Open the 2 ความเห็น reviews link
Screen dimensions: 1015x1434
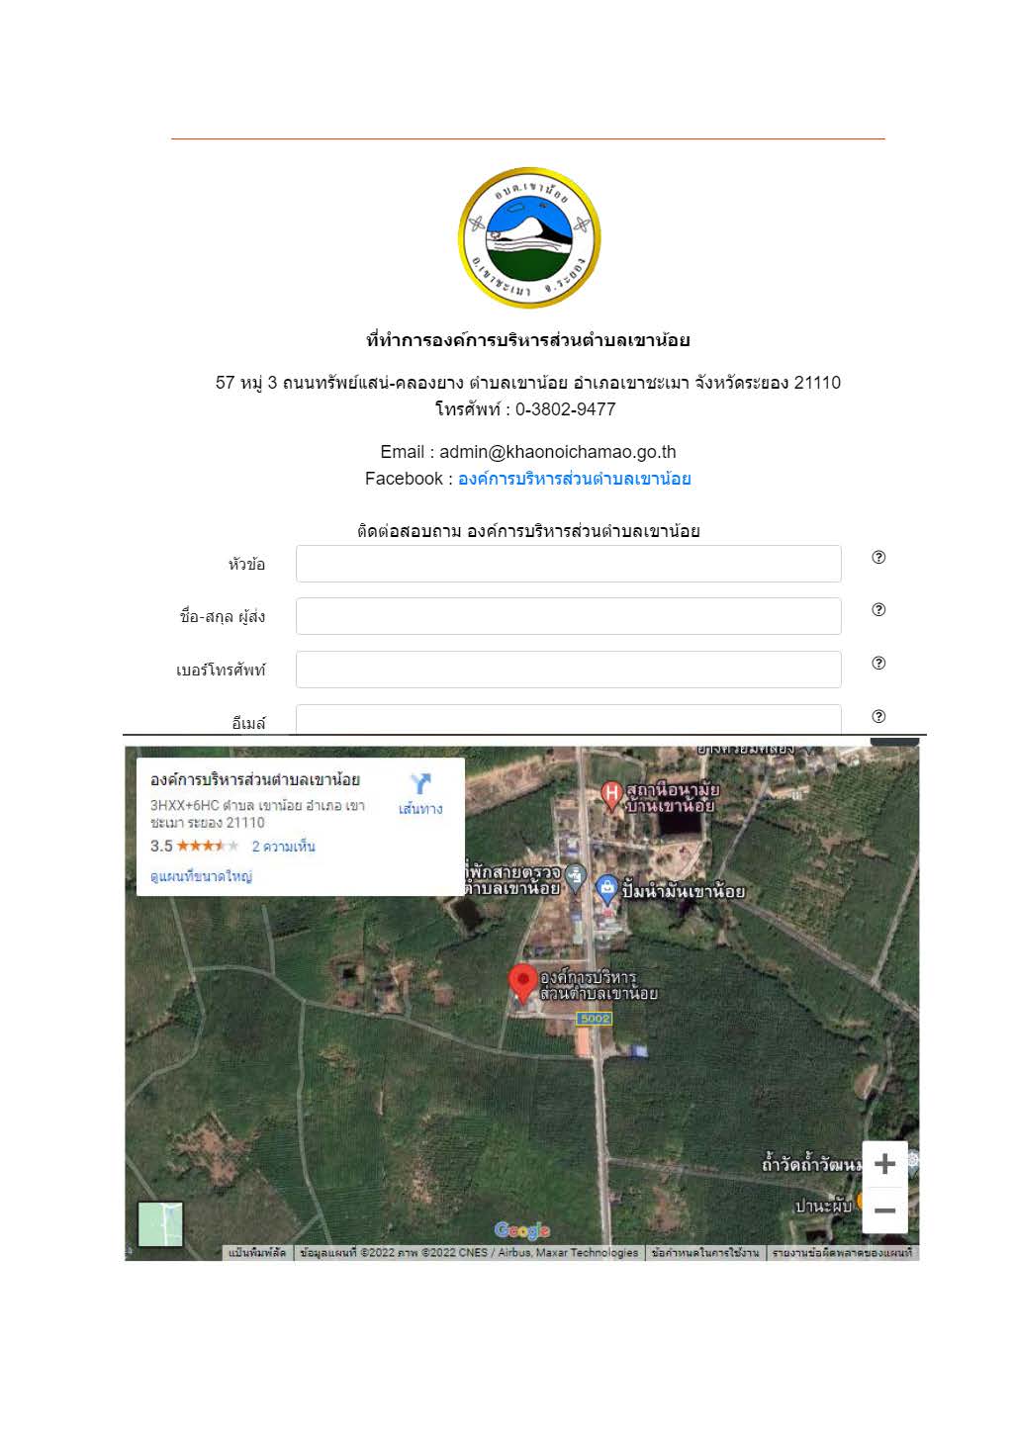[x=283, y=847]
